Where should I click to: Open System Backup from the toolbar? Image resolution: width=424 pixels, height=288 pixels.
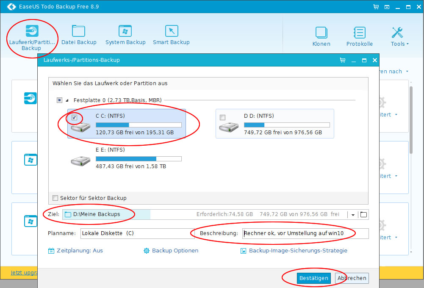(x=125, y=31)
